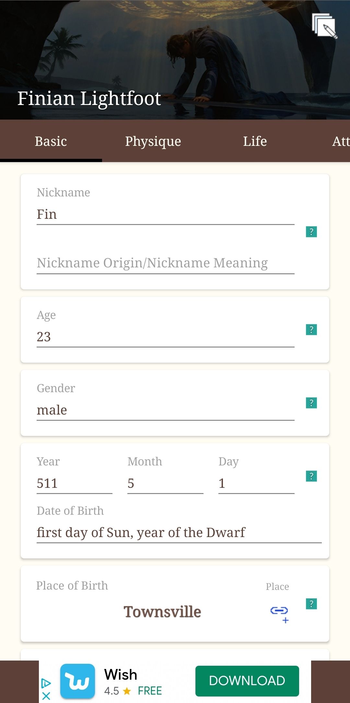The image size is (350, 703).
Task: Close the Wish ad banner
Action: click(46, 696)
